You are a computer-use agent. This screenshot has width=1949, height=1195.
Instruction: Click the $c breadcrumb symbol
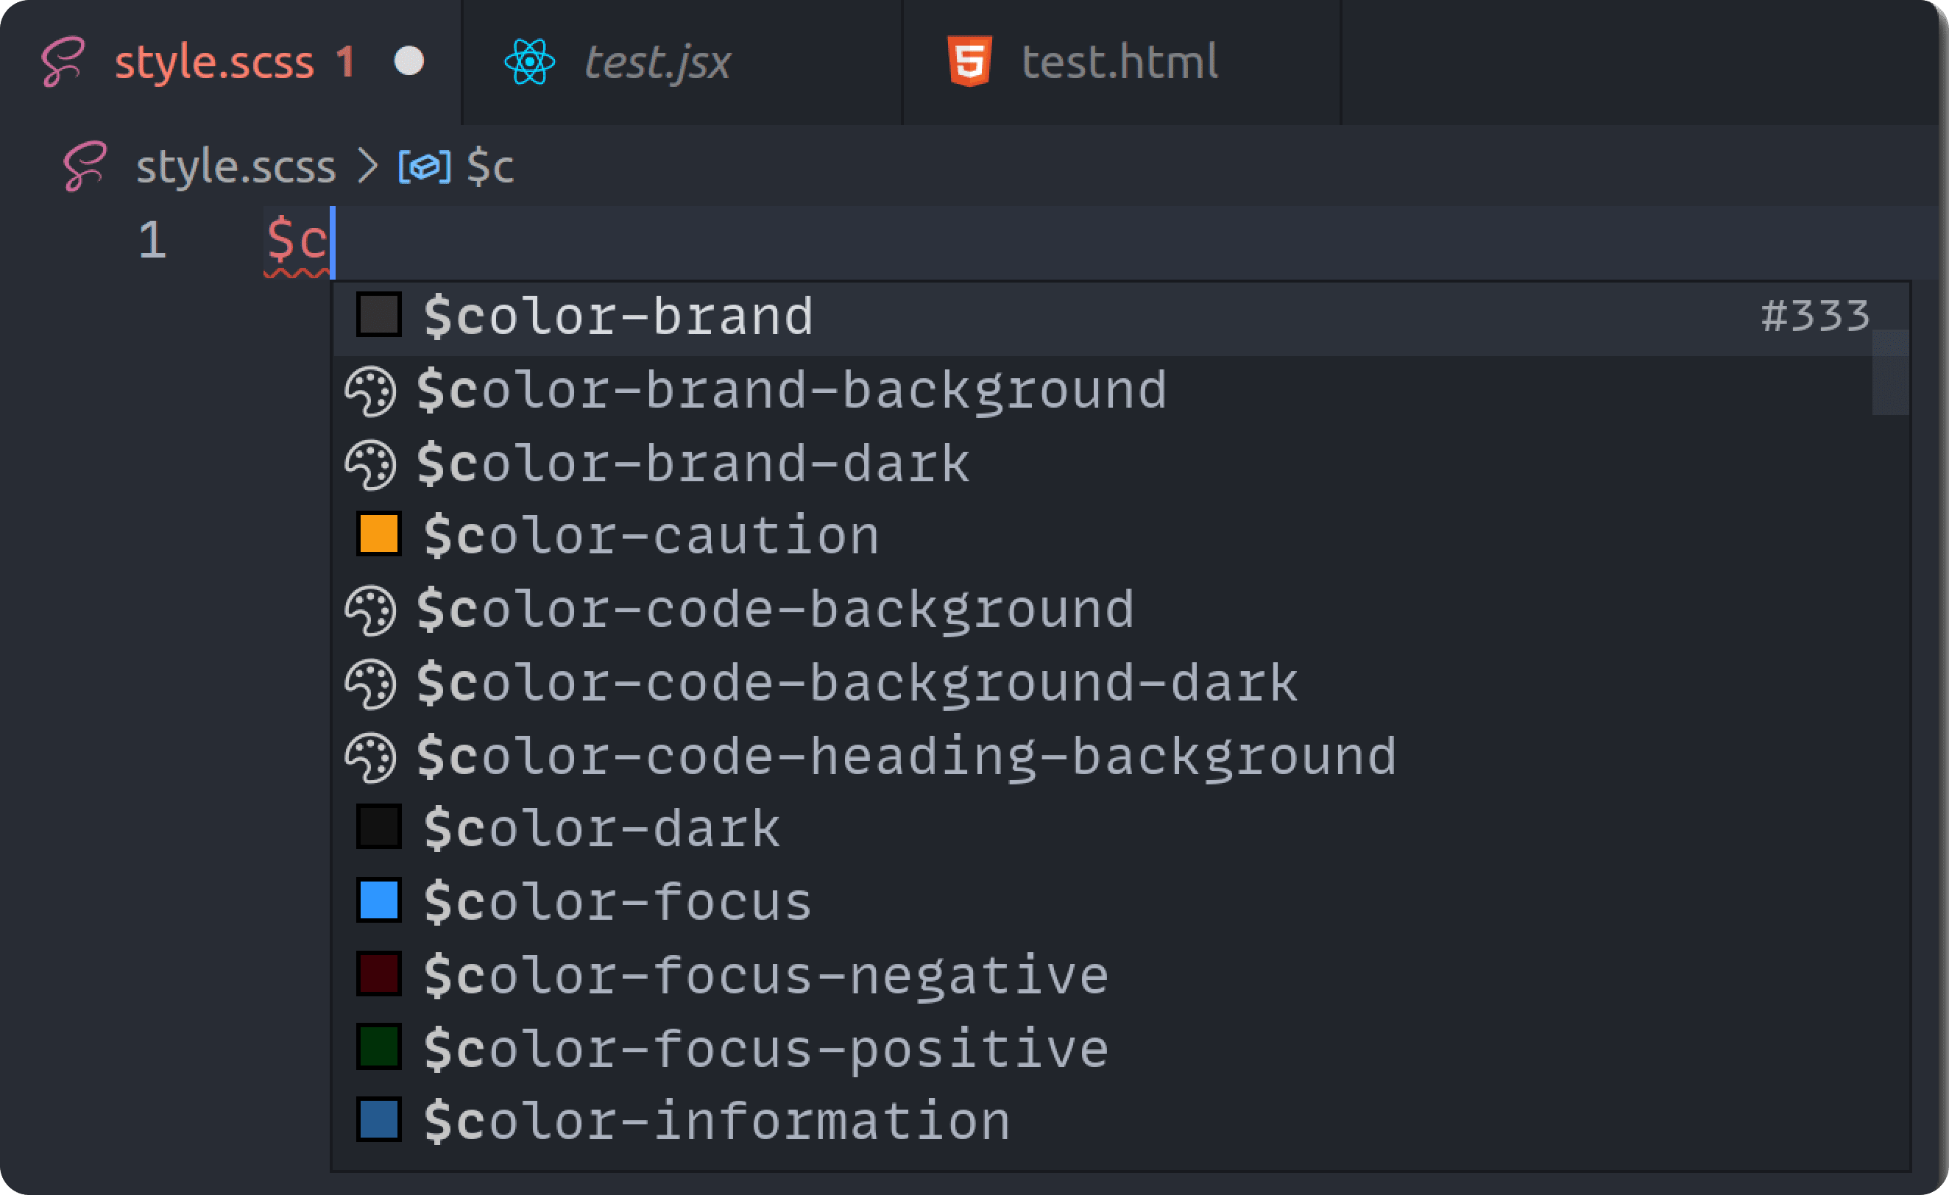point(490,167)
